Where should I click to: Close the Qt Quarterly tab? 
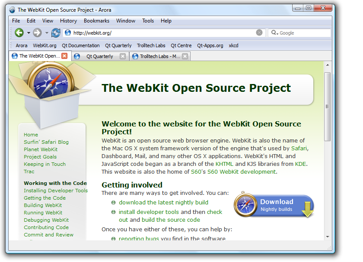click(x=123, y=56)
